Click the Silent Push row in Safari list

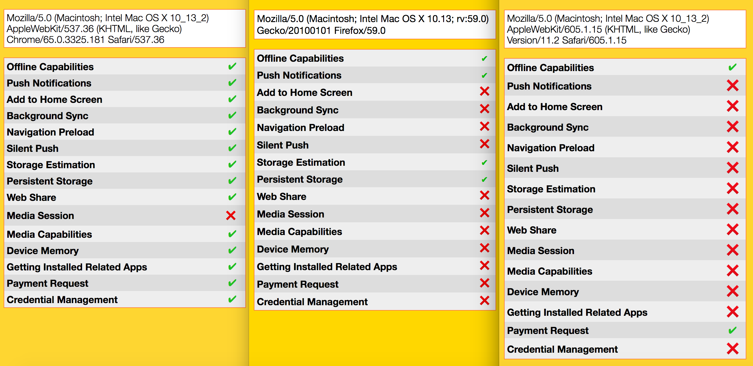(533, 168)
